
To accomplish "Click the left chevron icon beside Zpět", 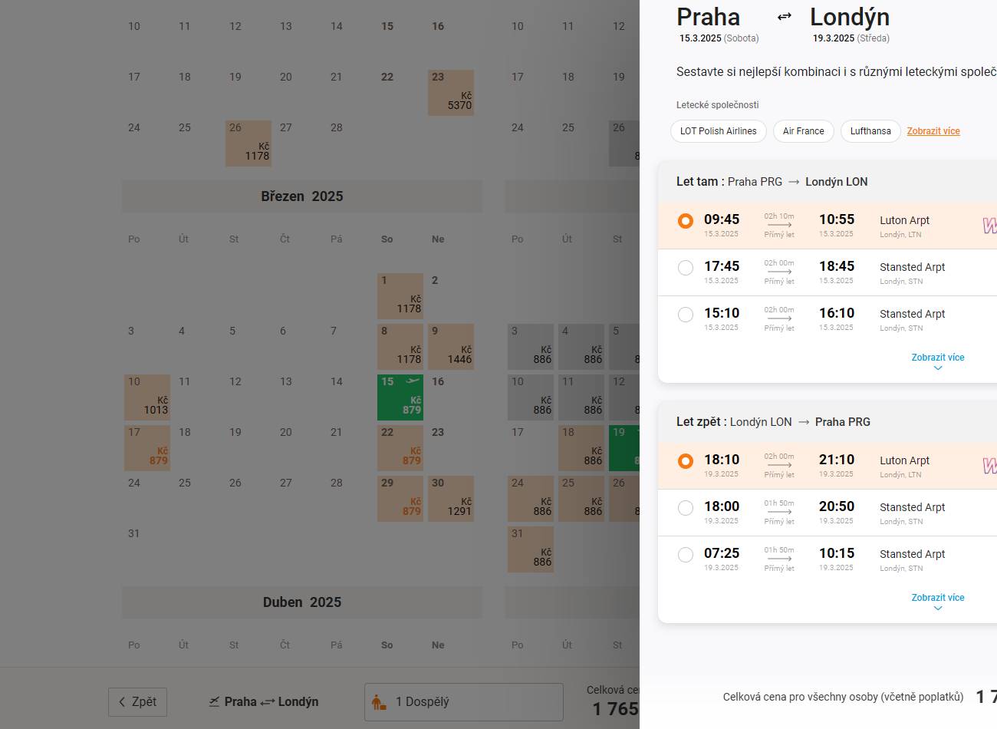I will click(x=122, y=702).
